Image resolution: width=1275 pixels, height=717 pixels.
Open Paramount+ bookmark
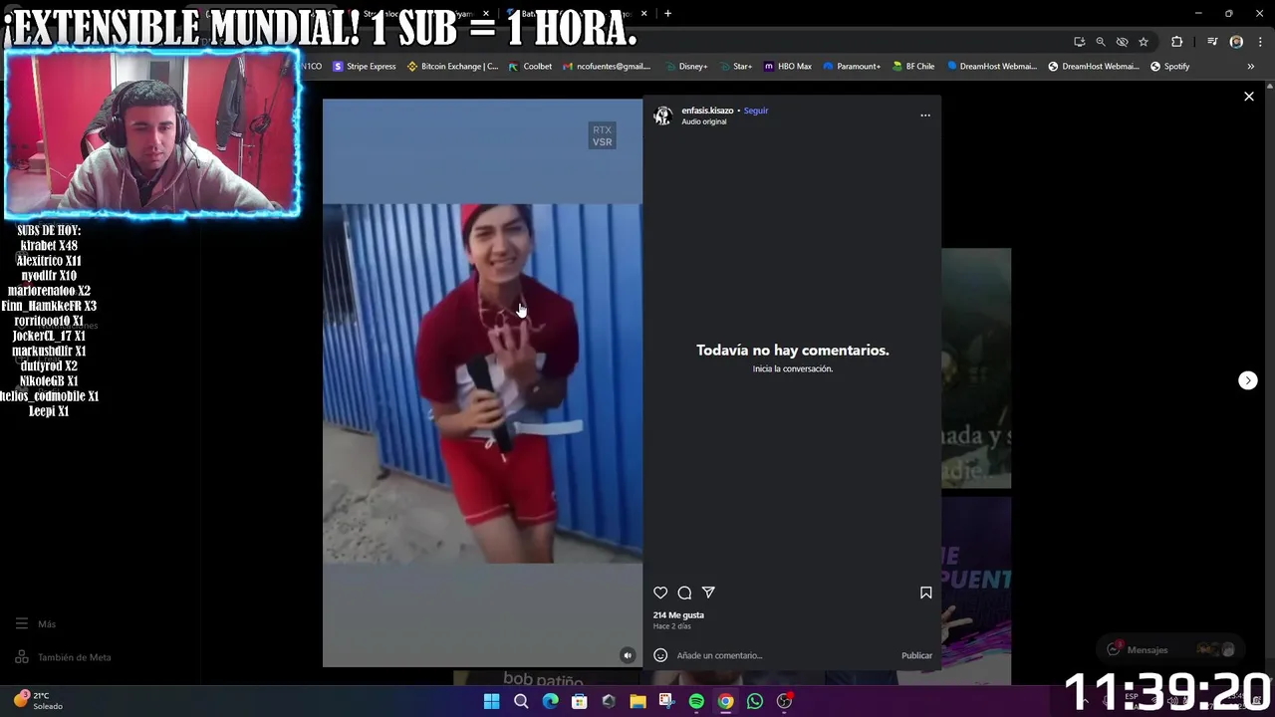pos(852,67)
